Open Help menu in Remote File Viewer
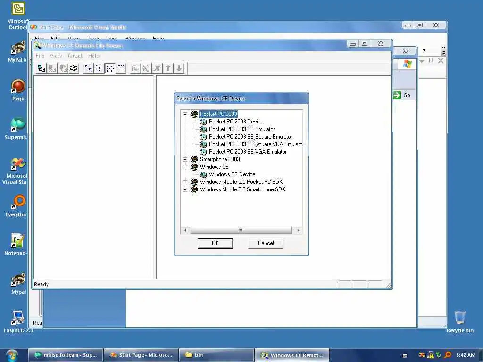483x362 pixels. (94, 56)
